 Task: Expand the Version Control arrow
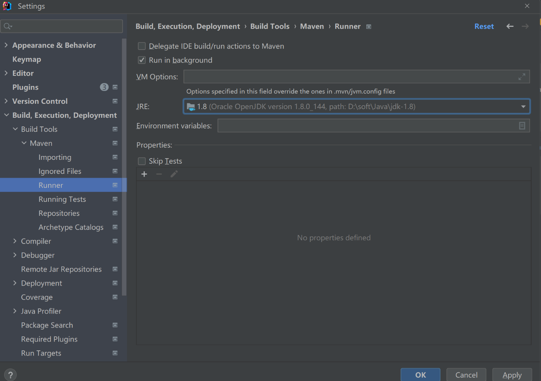(x=6, y=101)
